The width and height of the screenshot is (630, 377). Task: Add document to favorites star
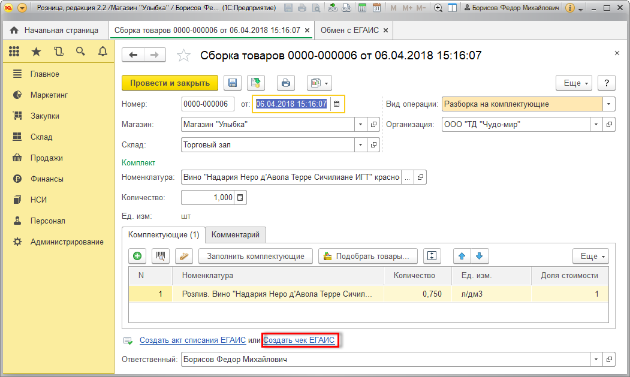click(183, 55)
